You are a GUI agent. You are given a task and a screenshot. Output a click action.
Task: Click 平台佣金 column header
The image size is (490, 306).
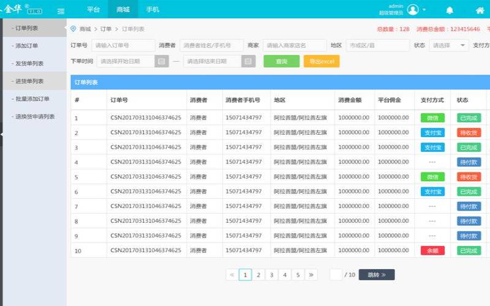tap(390, 100)
